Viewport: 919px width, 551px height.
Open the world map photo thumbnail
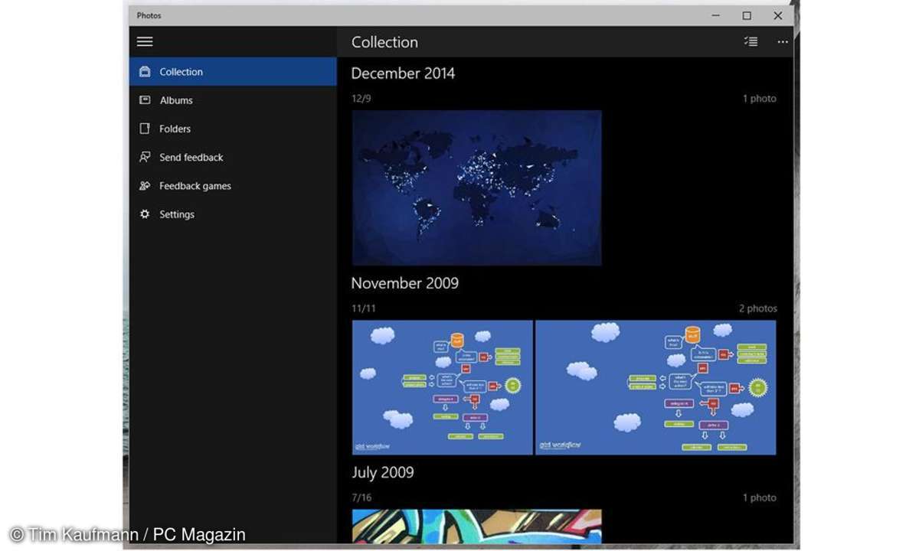coord(476,187)
